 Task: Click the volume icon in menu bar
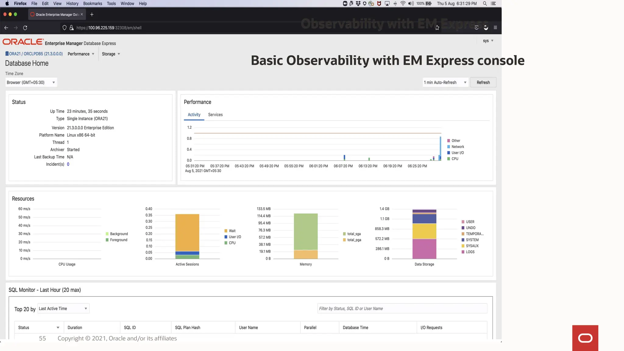pos(411,4)
